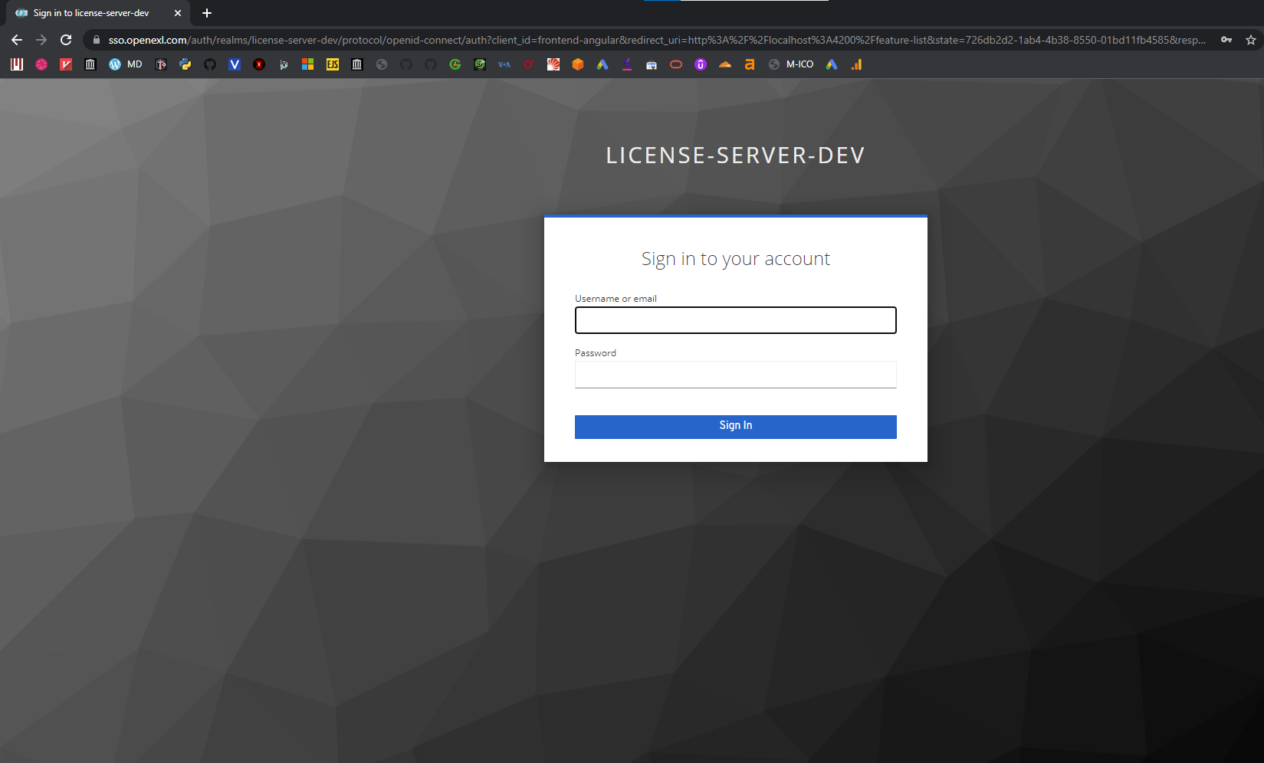Click the Sign In button
This screenshot has width=1264, height=763.
[735, 426]
